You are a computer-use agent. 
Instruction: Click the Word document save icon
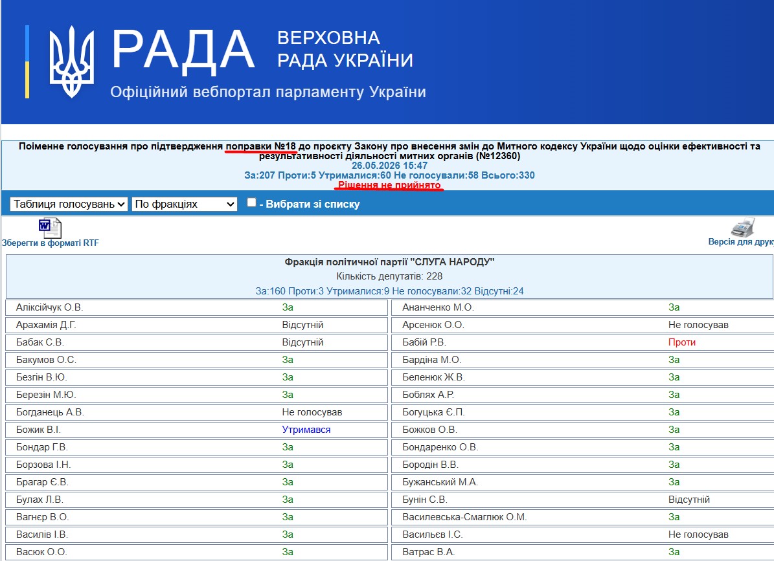coord(50,228)
